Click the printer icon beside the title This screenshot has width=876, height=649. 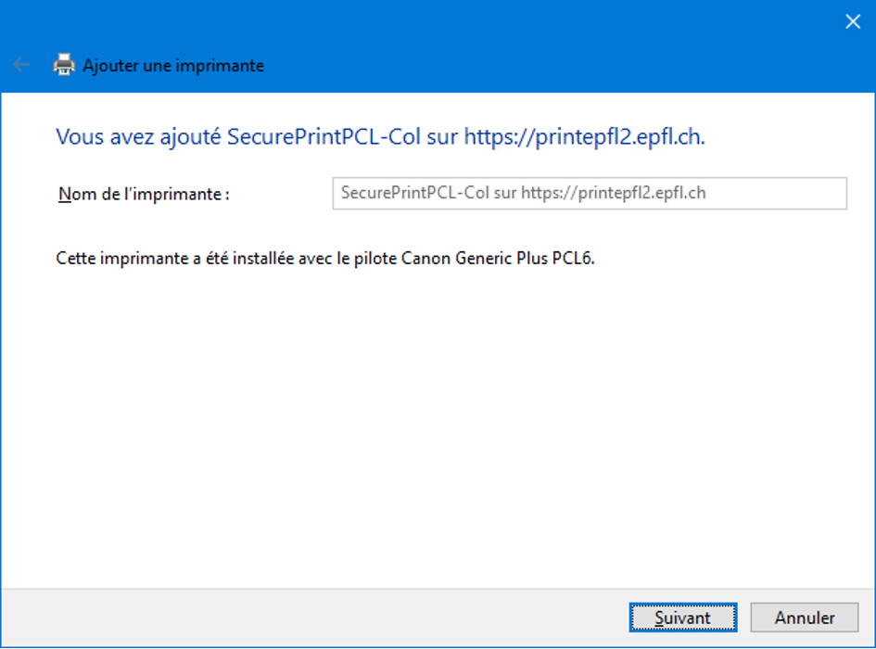(64, 65)
